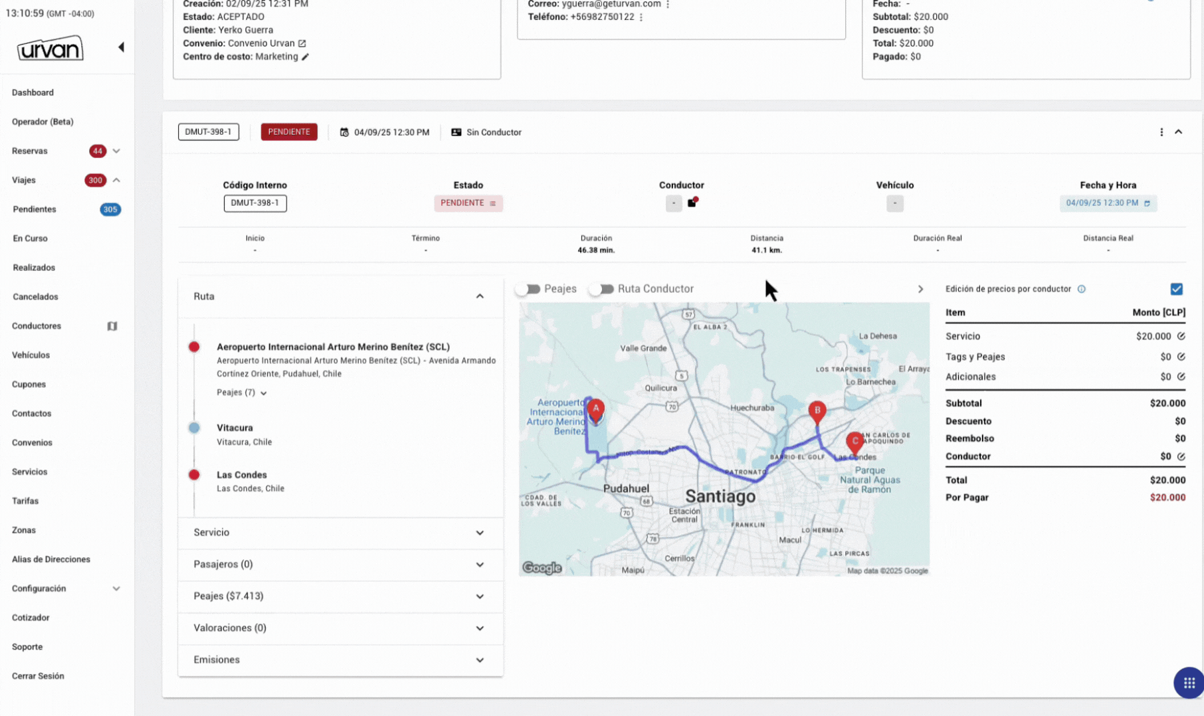Collapse the DMUT-398-1 trip card chevron

pos(1178,132)
